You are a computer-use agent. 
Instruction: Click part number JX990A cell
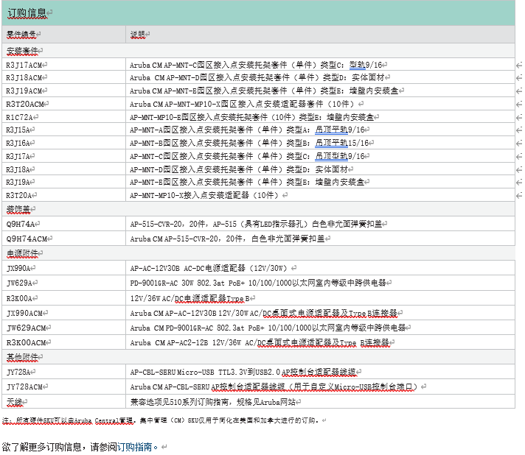(64, 268)
